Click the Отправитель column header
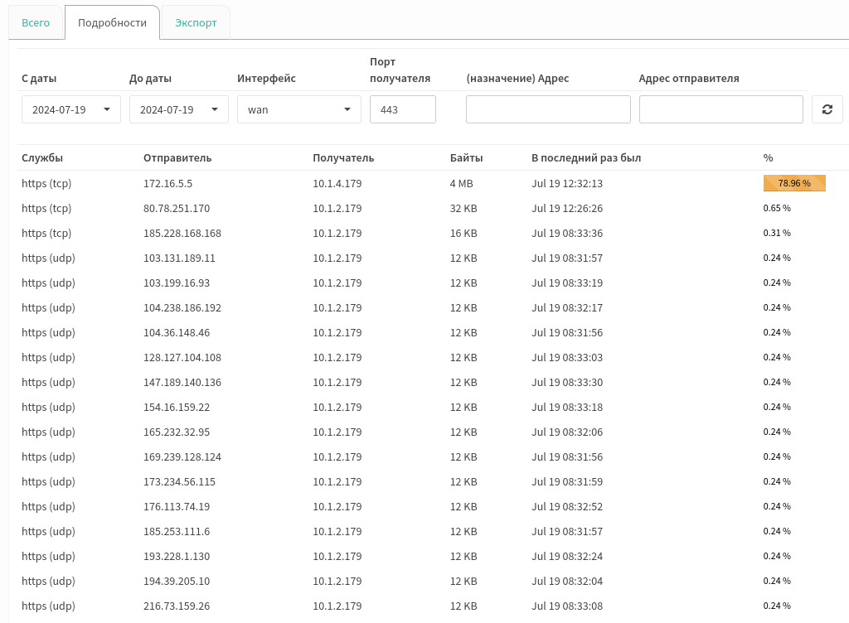Viewport: 849px width, 623px height. [177, 158]
